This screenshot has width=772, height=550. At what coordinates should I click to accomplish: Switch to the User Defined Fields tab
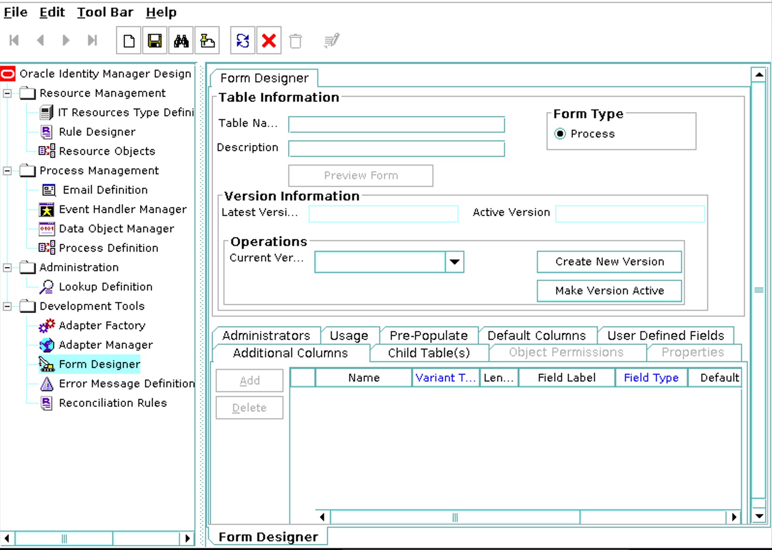[x=666, y=336]
